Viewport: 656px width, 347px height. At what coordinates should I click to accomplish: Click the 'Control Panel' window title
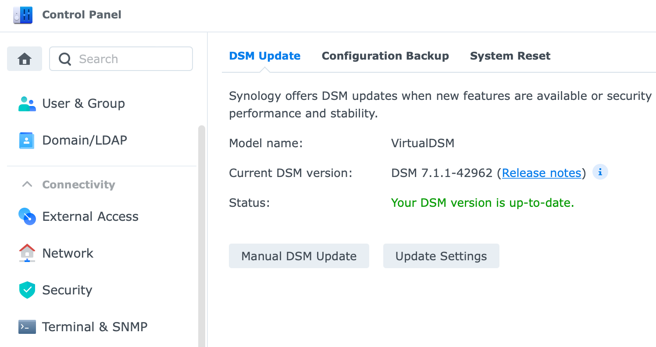[x=82, y=14]
